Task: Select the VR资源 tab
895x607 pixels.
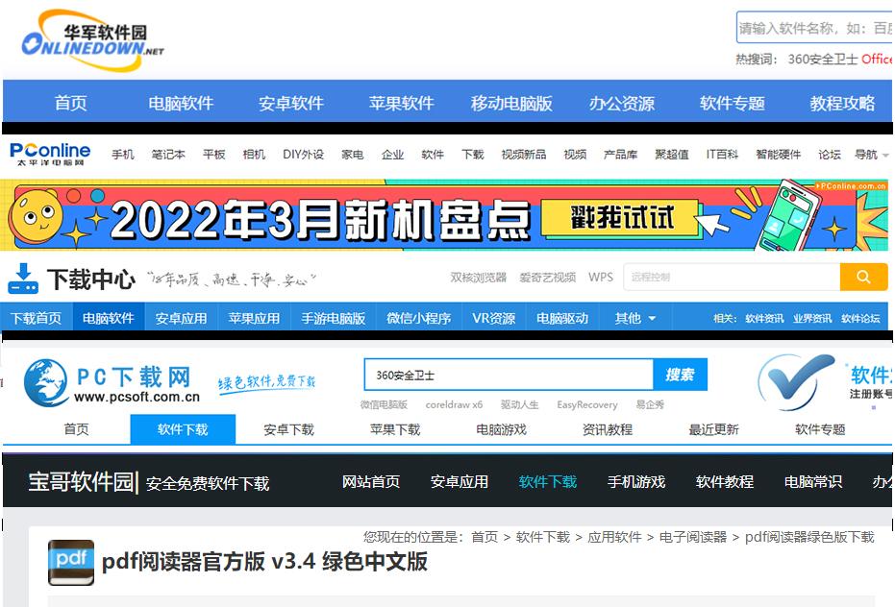Action: click(494, 318)
